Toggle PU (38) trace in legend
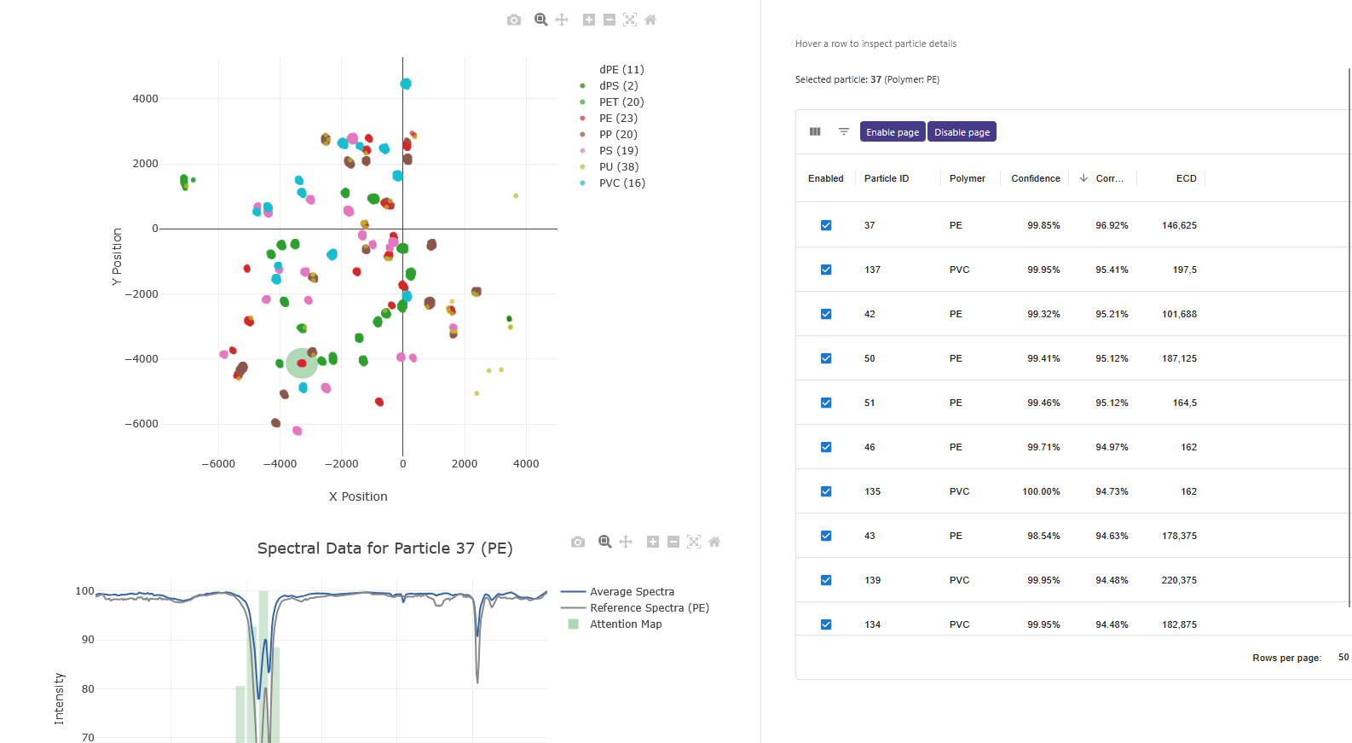Viewport: 1352px width, 743px height. coord(619,167)
